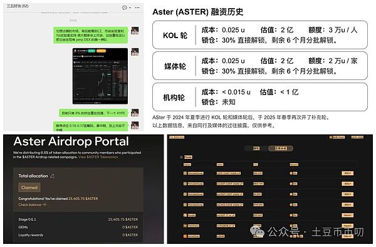Click the Aster (ASTER) 融资历史 heading
Image resolution: width=376 pixels, height=247 pixels.
[x=198, y=12]
